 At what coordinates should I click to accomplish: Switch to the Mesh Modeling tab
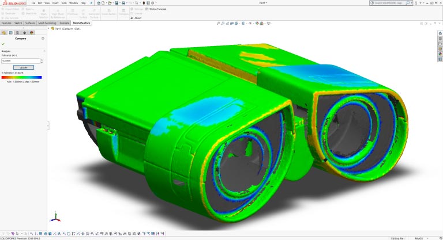click(47, 23)
